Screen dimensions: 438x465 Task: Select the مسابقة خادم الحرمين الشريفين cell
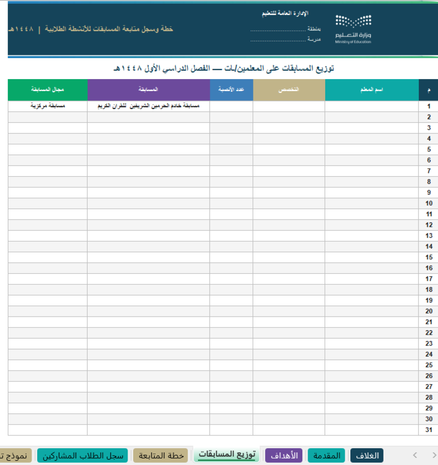point(149,106)
